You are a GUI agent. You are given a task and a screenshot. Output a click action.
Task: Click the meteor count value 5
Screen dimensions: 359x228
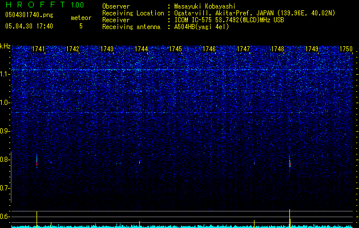coord(81,26)
